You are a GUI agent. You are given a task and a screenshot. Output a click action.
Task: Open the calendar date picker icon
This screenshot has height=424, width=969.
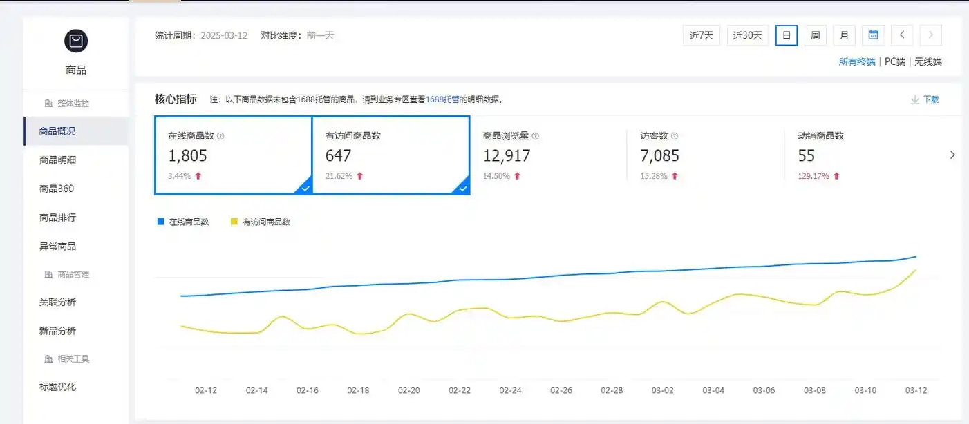[x=872, y=35]
